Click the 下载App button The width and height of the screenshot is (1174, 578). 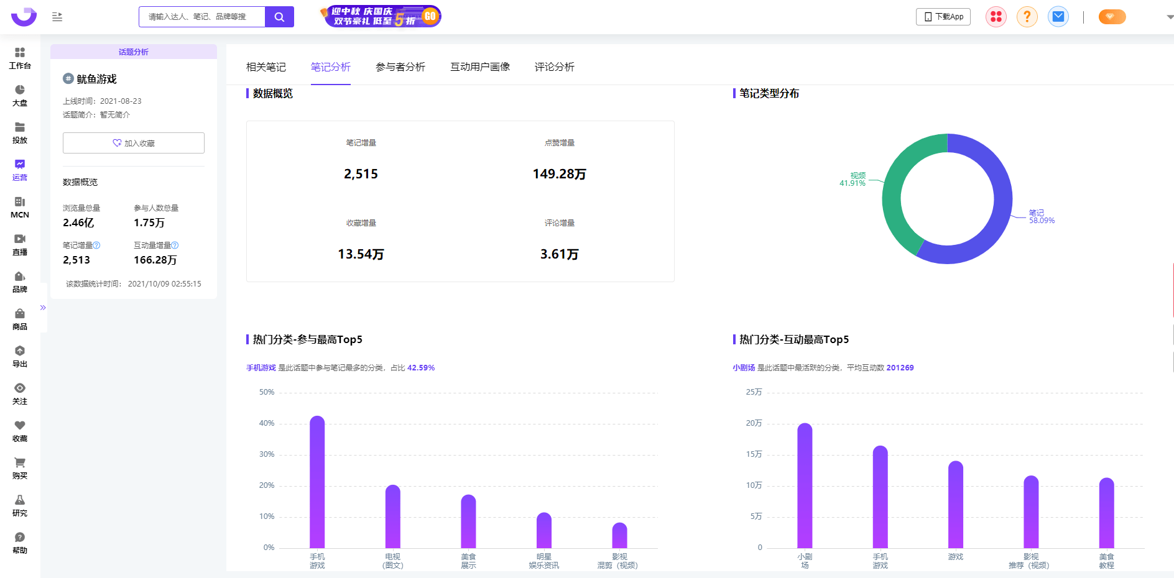click(x=943, y=17)
